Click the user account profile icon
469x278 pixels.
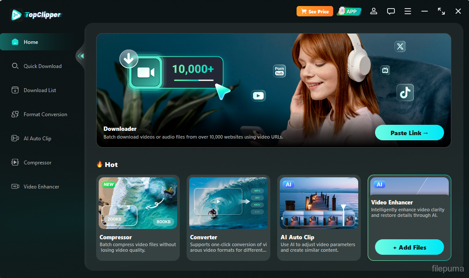(x=374, y=11)
